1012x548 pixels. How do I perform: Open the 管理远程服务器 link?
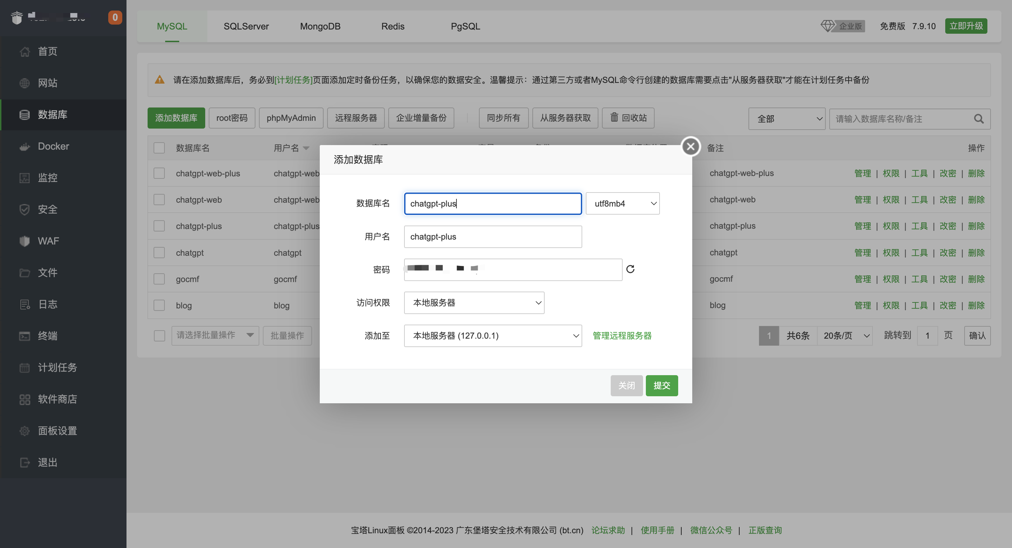click(622, 335)
